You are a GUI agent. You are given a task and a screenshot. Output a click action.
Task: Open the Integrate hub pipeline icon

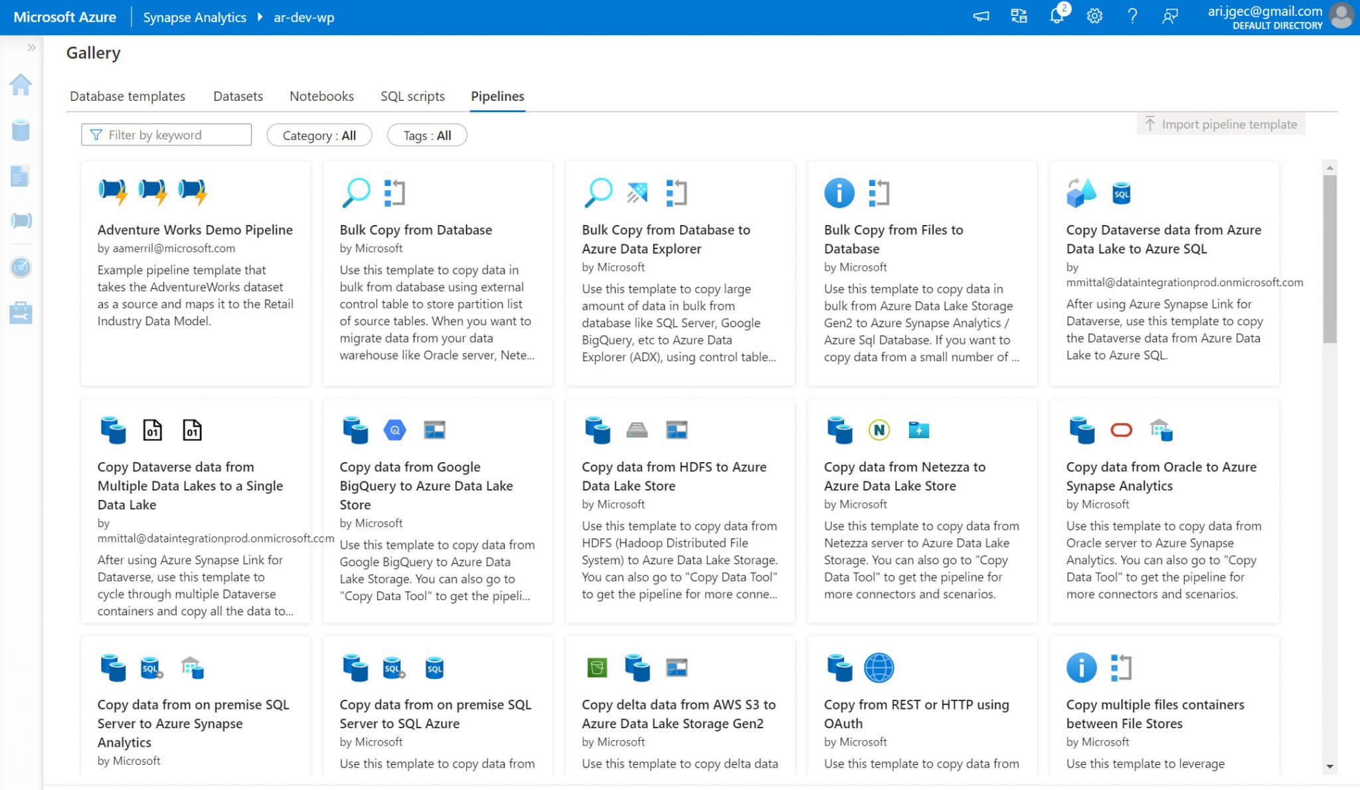21,220
